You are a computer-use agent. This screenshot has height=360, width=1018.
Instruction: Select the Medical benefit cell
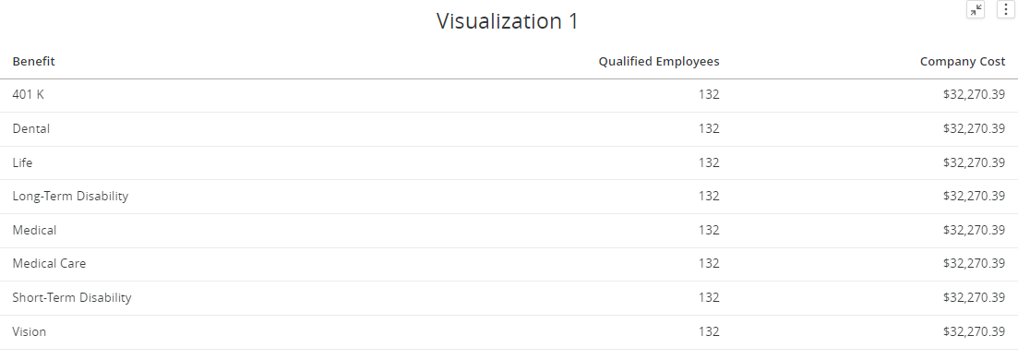(34, 230)
